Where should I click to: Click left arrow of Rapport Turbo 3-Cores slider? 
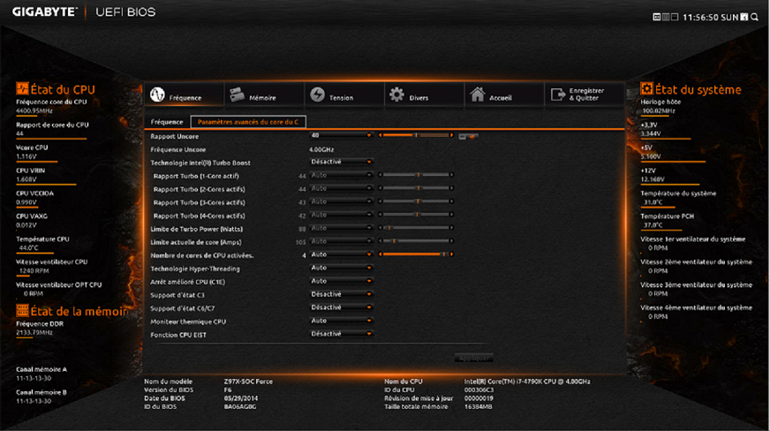380,201
